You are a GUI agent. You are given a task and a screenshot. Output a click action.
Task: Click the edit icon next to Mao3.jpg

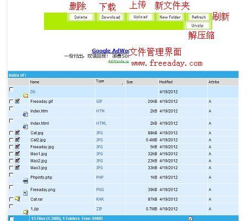18,167
